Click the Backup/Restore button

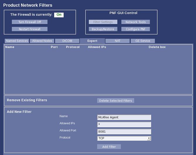[x=103, y=29]
